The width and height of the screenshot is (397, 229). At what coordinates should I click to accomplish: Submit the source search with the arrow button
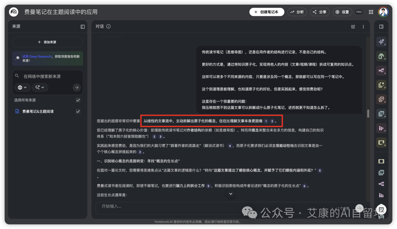pos(76,87)
